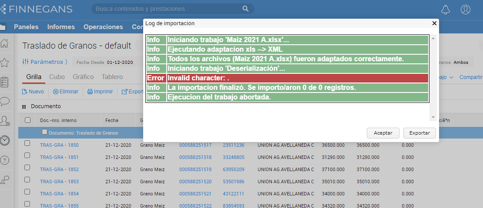Click Imprimir toolbar button

(100, 92)
